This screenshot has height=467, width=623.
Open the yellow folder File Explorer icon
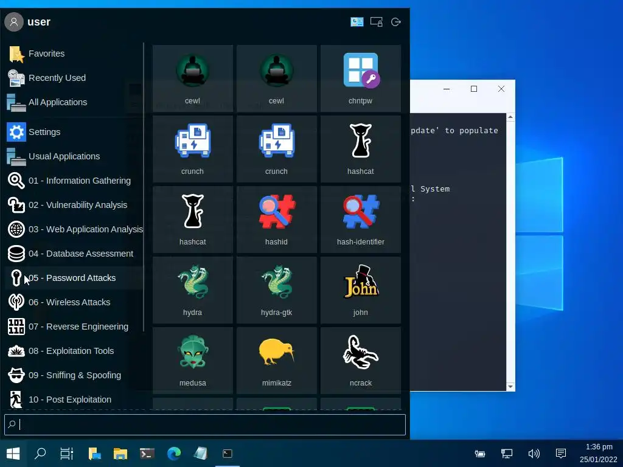click(120, 454)
